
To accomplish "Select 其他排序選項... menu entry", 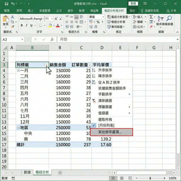I will click(x=111, y=132).
